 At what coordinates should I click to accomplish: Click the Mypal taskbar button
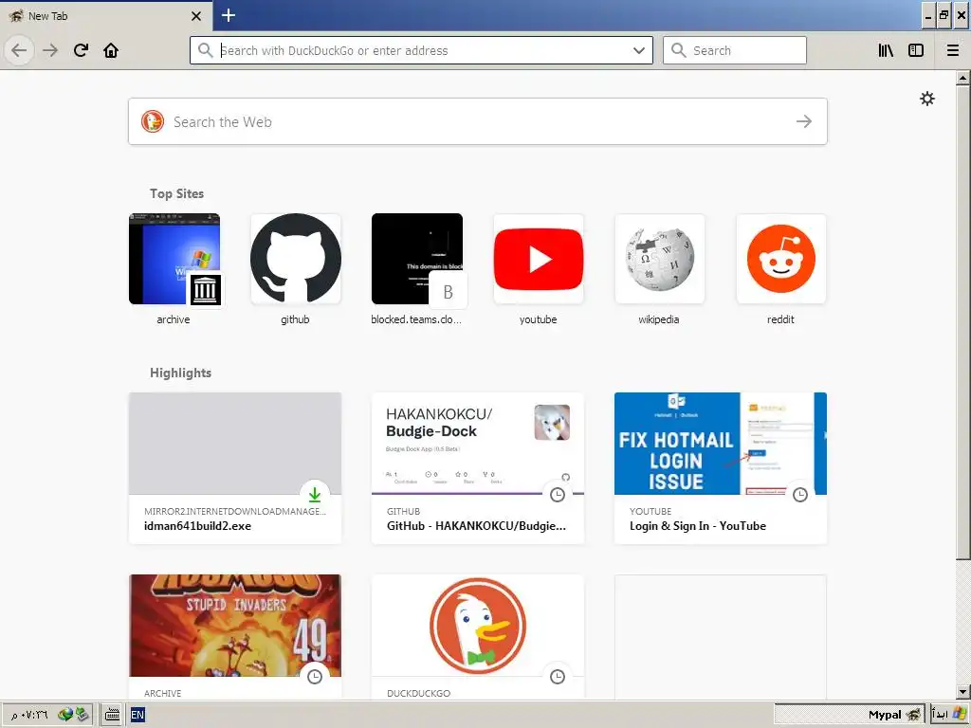coord(849,715)
